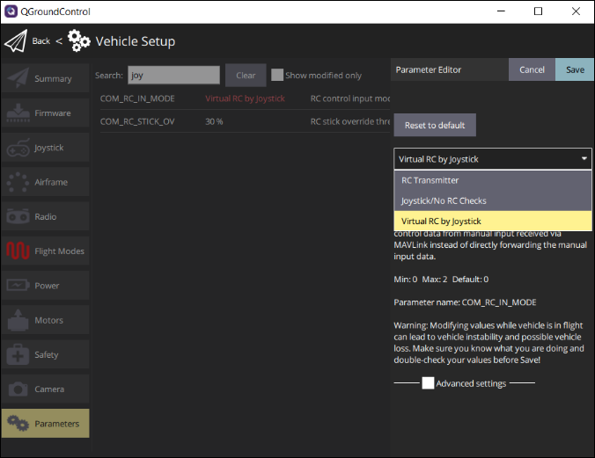Maximize the QGroundControl window

(x=538, y=11)
